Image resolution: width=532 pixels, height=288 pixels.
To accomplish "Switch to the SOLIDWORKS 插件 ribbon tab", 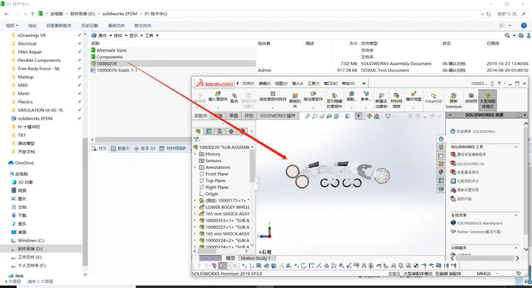I will (x=278, y=116).
